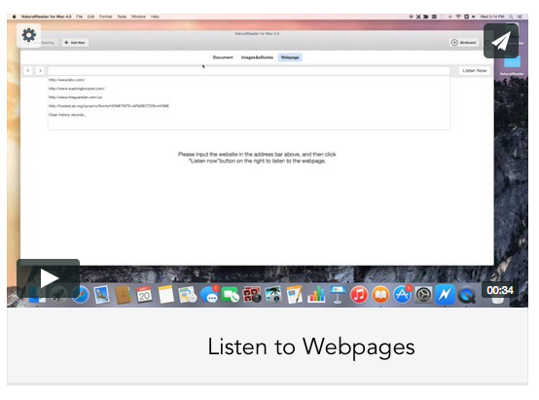Open the Pages icon in the dock
This screenshot has height=400, width=539.
295,295
